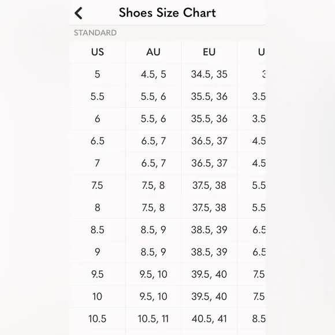Click EU size 34.5, 35 cell
Screen dimensions: 335x335
click(209, 75)
